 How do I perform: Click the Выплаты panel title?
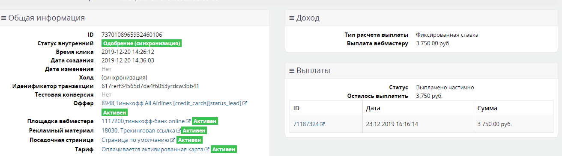pos(313,71)
